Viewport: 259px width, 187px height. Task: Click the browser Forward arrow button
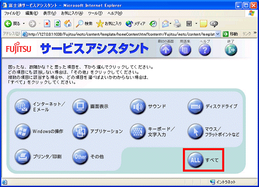pos(32,24)
